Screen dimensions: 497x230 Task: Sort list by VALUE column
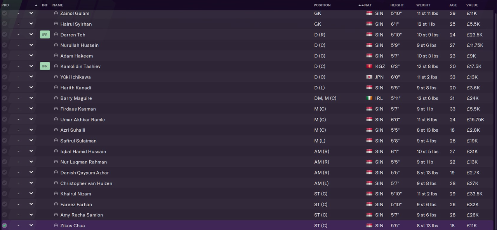pyautogui.click(x=472, y=5)
